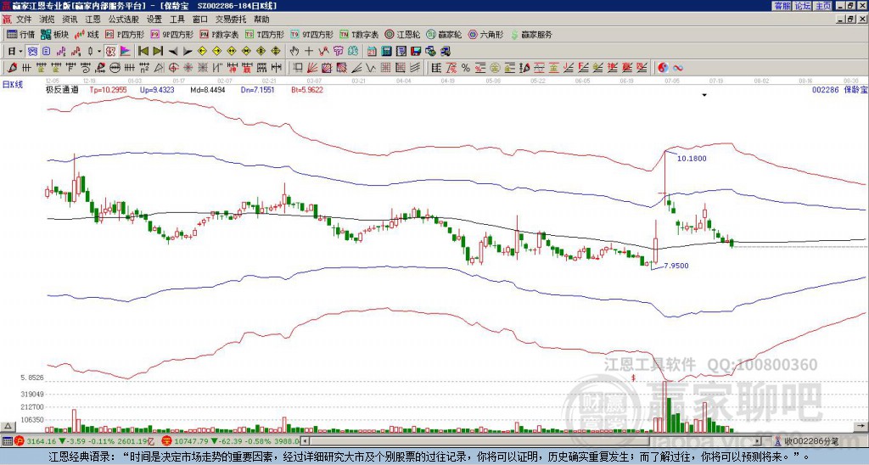Expand the 日 period dropdown arrow
Screen dimensions: 869x465
pyautogui.click(x=21, y=52)
